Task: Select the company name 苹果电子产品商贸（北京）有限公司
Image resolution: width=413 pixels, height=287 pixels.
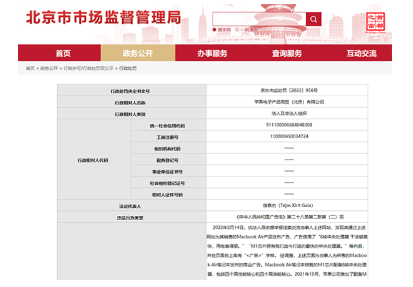Action: pyautogui.click(x=289, y=102)
